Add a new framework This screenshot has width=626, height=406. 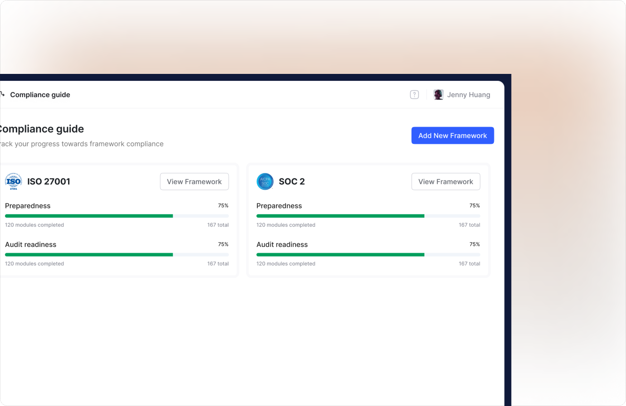click(452, 135)
